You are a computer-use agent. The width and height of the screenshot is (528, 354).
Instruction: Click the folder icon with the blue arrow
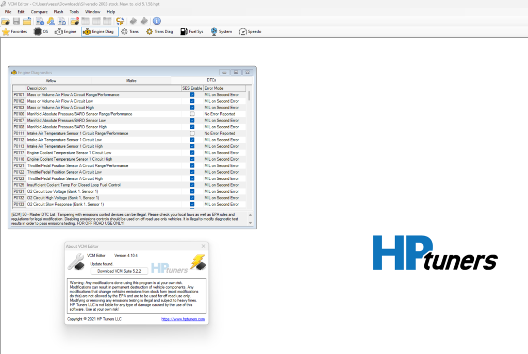pyautogui.click(x=27, y=21)
